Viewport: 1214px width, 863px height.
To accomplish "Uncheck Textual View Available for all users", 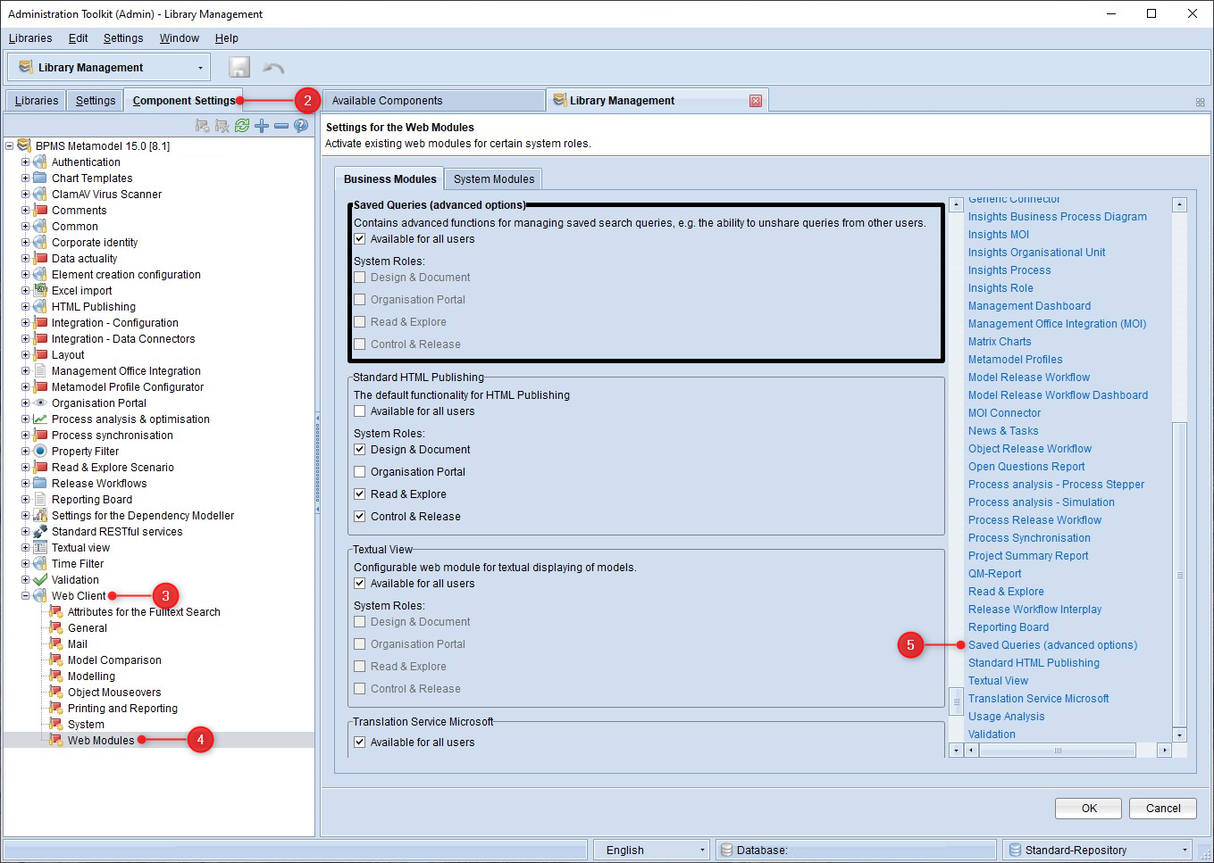I will coord(360,583).
